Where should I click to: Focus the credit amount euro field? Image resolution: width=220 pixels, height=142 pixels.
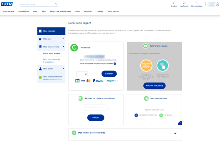(x=82, y=74)
